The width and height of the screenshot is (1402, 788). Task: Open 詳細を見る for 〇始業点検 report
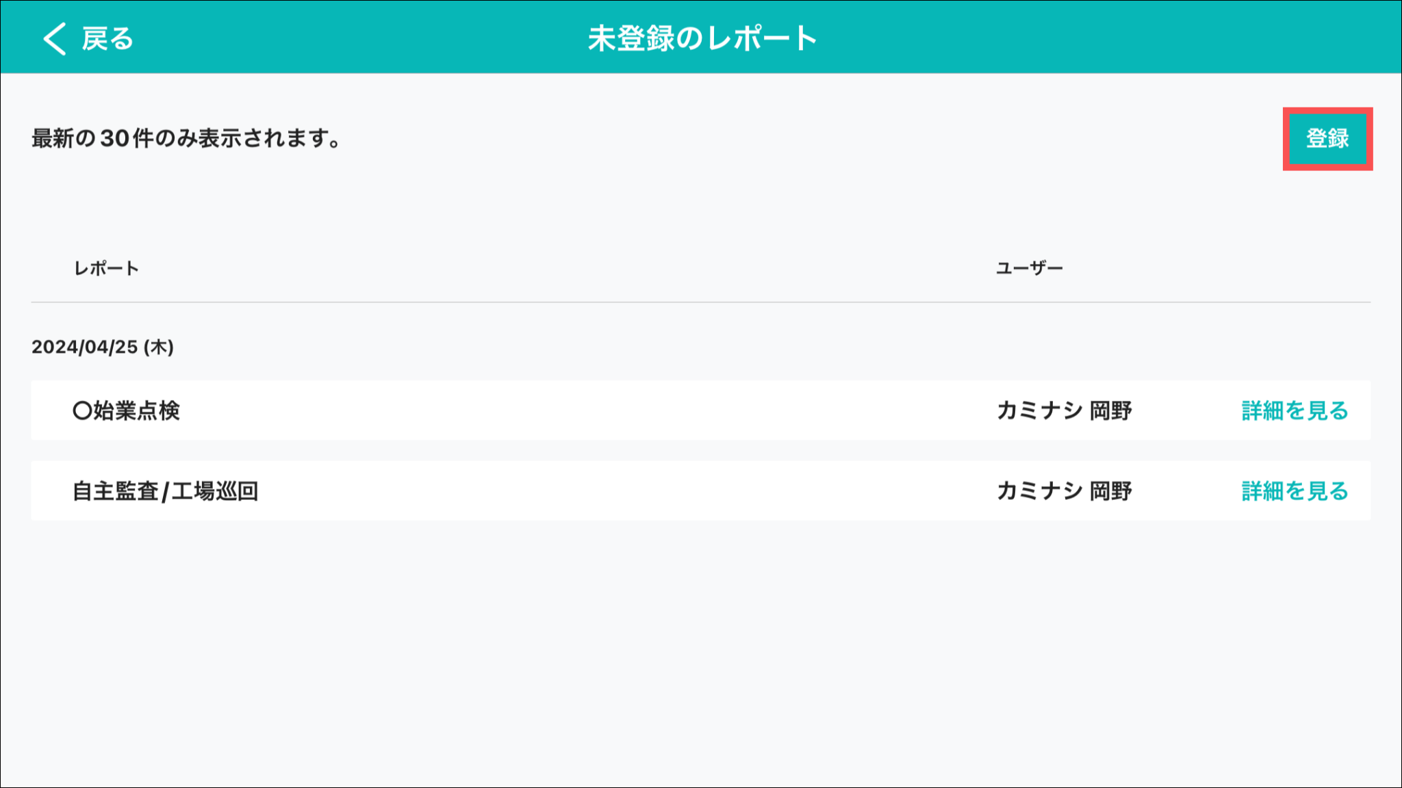pyautogui.click(x=1295, y=410)
